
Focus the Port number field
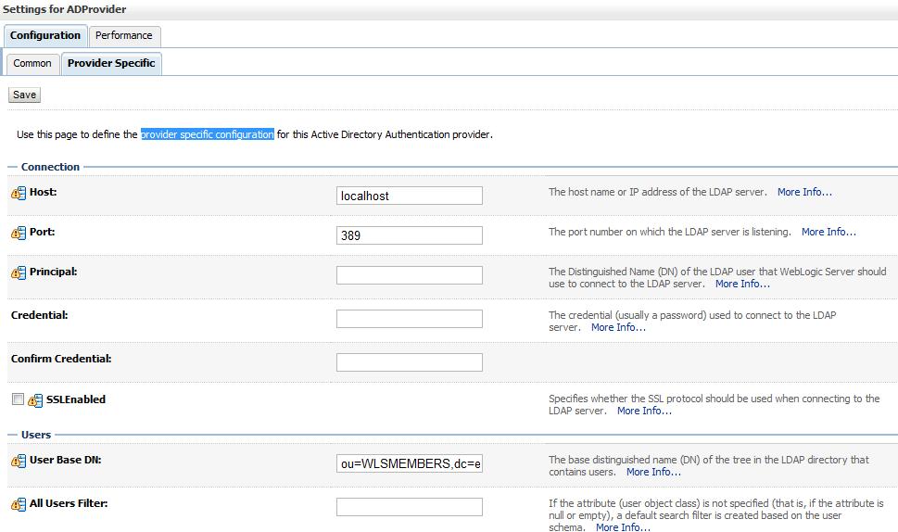pyautogui.click(x=409, y=235)
